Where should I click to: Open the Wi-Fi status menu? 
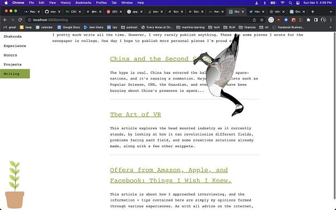[282, 3]
